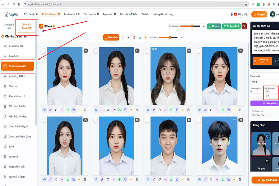Viewport: 279px width, 186px height.
Task: Favorite the Sơ mi trắng outfit heart
Action: coord(267,136)
